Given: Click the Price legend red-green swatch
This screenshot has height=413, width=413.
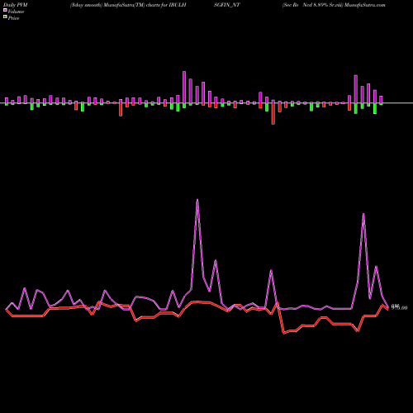Looking at the screenshot, I should tap(5, 17).
